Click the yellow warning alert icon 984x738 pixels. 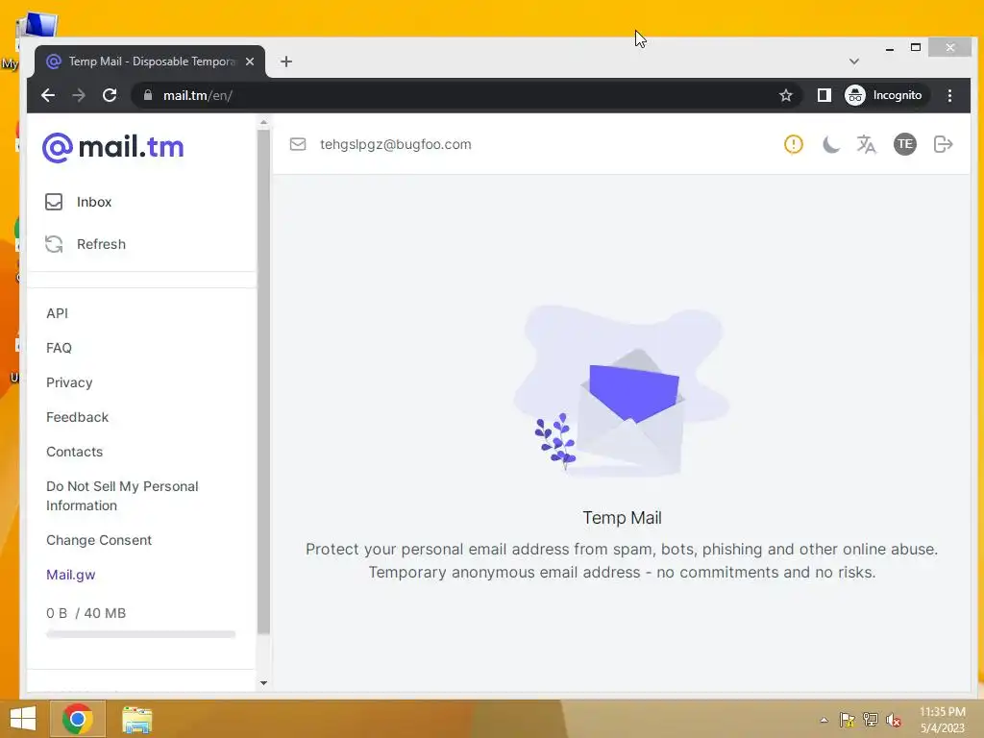(x=793, y=144)
